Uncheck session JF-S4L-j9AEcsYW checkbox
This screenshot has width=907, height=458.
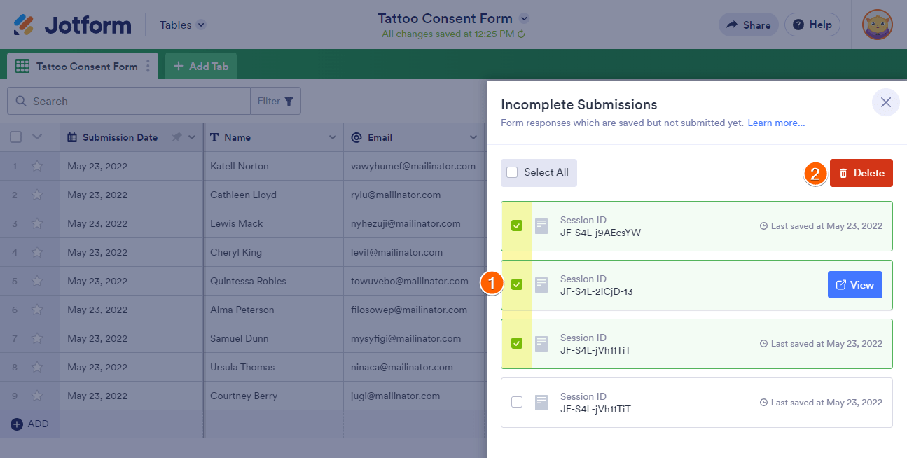click(x=517, y=225)
